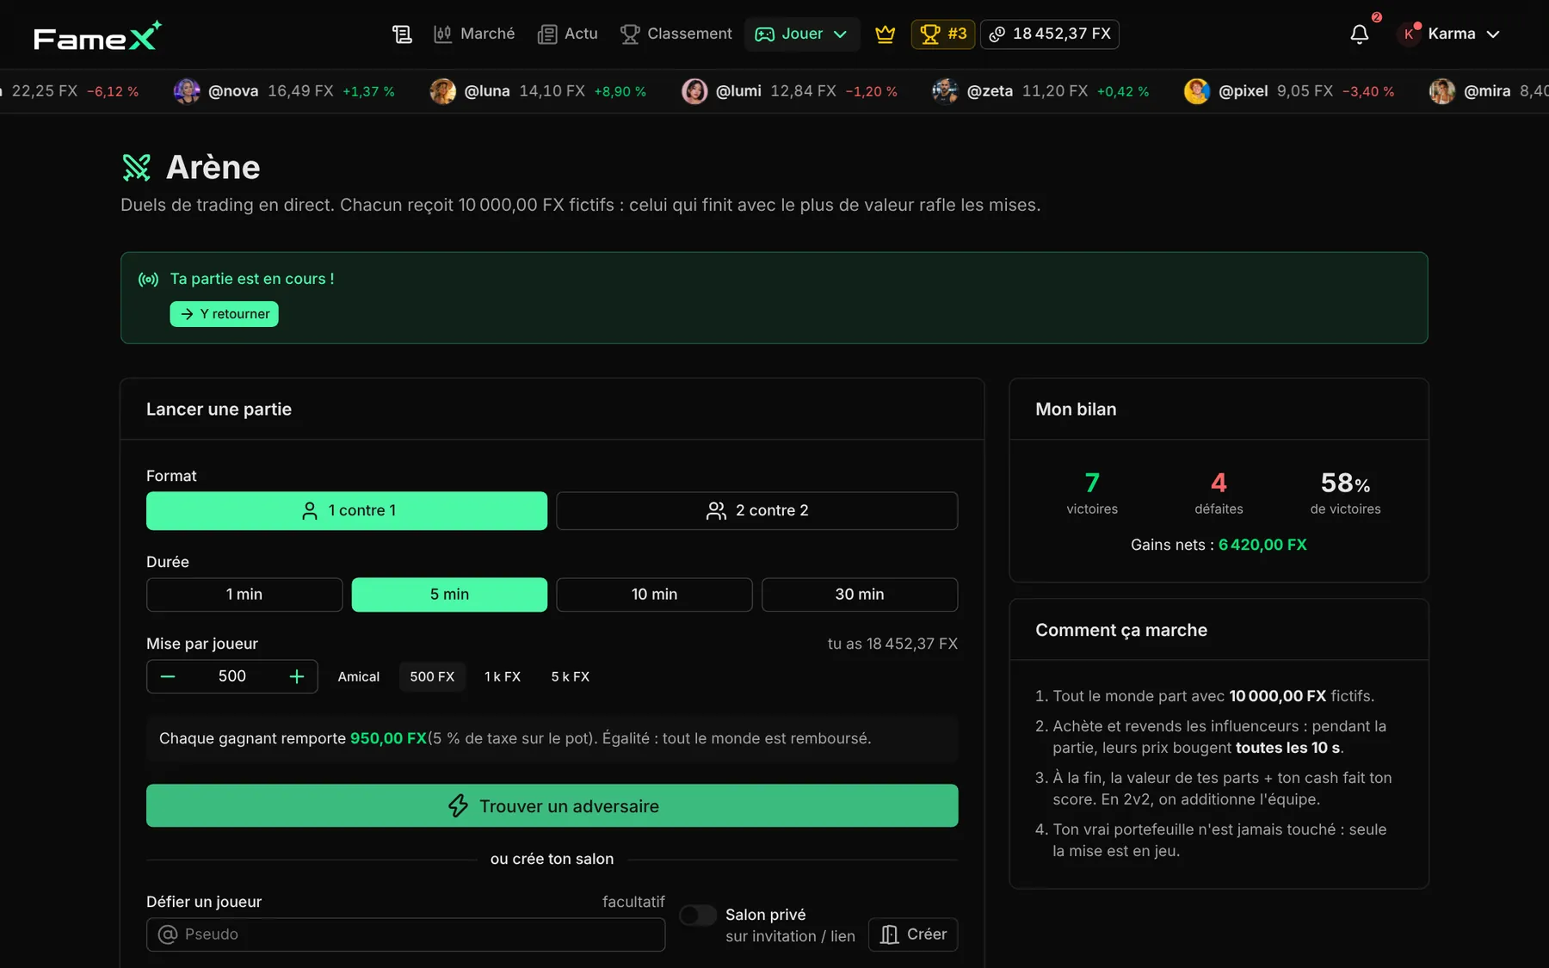Select the 1 k FX stake preset
This screenshot has width=1549, height=968.
(x=503, y=677)
